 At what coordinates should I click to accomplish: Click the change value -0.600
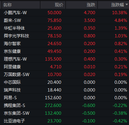coord(89,105)
